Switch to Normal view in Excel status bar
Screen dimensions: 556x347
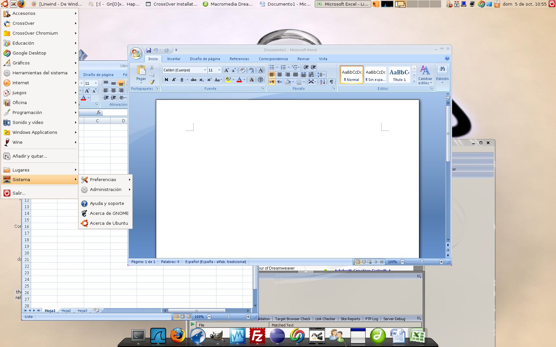176,317
